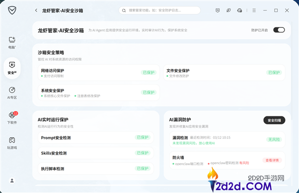Turn off the 防护已开启 protection switch

coord(279,30)
